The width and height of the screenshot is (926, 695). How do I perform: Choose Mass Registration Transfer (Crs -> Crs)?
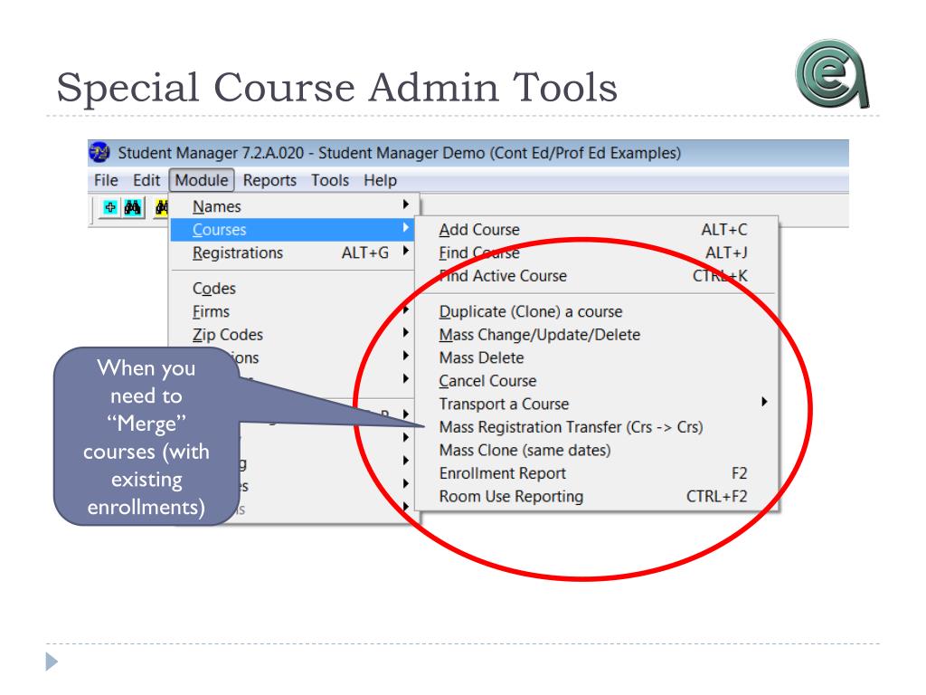pos(597,427)
